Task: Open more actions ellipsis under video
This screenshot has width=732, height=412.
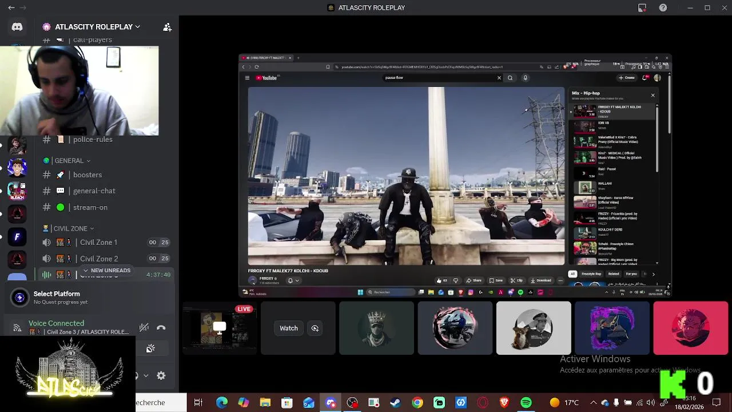Action: click(560, 280)
